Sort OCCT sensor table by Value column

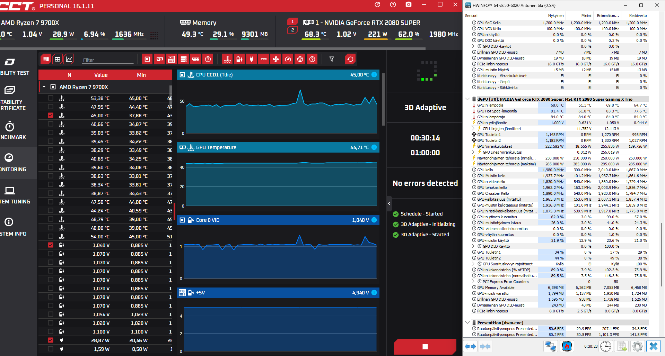(x=101, y=75)
